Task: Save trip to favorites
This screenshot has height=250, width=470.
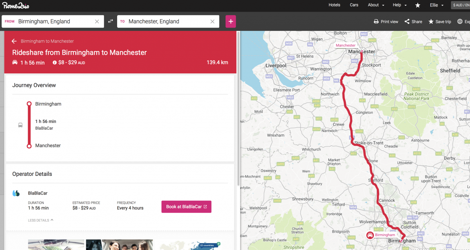Action: pos(440,22)
